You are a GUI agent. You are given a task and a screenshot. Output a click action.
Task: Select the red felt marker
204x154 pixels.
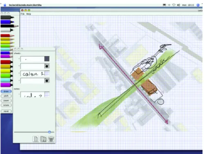(x=7, y=62)
